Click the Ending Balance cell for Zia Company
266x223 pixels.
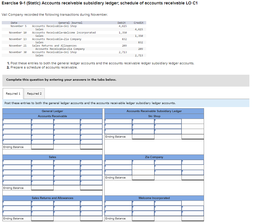(143, 178)
